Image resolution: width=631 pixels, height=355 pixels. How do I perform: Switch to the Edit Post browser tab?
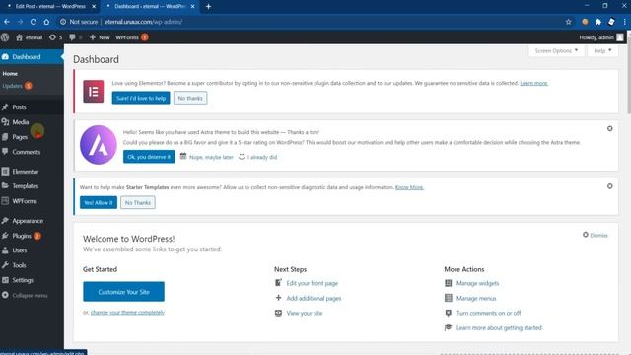(x=50, y=7)
